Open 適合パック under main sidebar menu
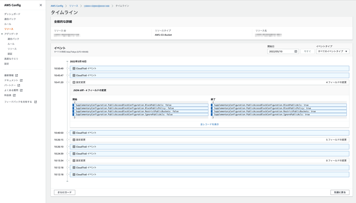 10,19
